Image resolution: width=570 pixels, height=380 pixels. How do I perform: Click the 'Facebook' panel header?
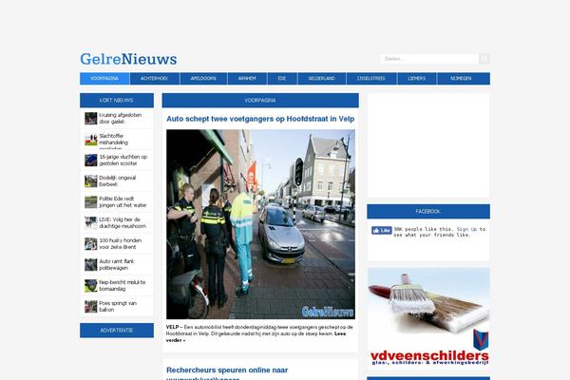coord(428,211)
